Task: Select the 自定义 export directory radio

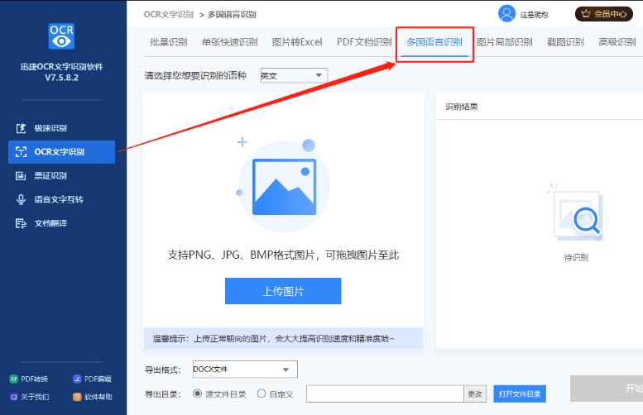Action: tap(262, 394)
